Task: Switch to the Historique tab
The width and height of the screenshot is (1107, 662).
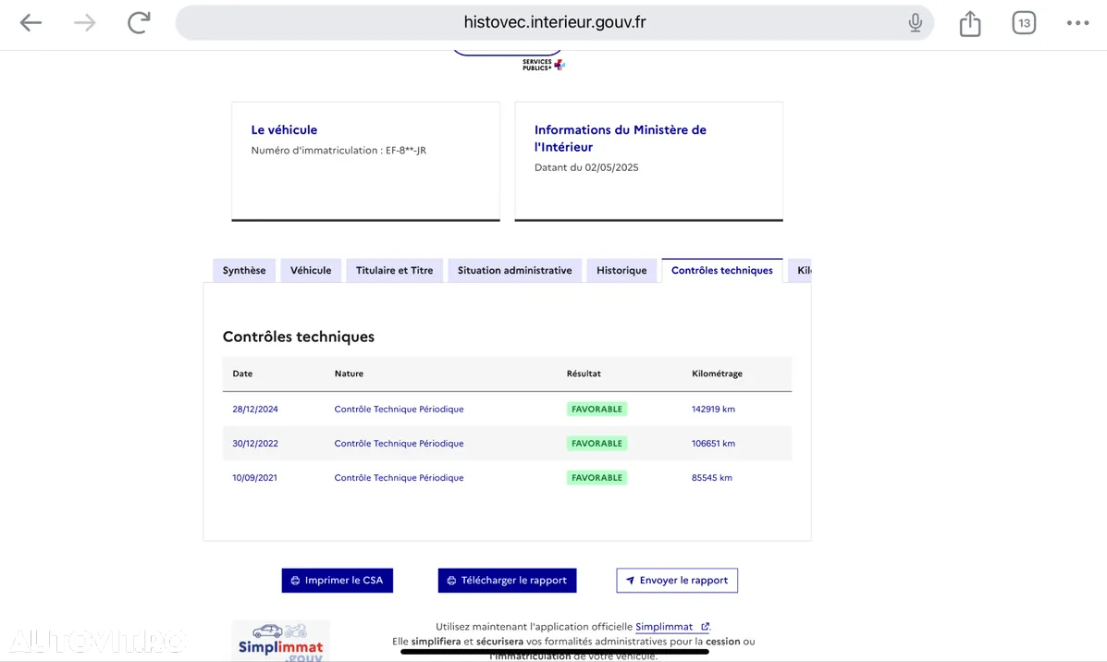Action: (621, 270)
